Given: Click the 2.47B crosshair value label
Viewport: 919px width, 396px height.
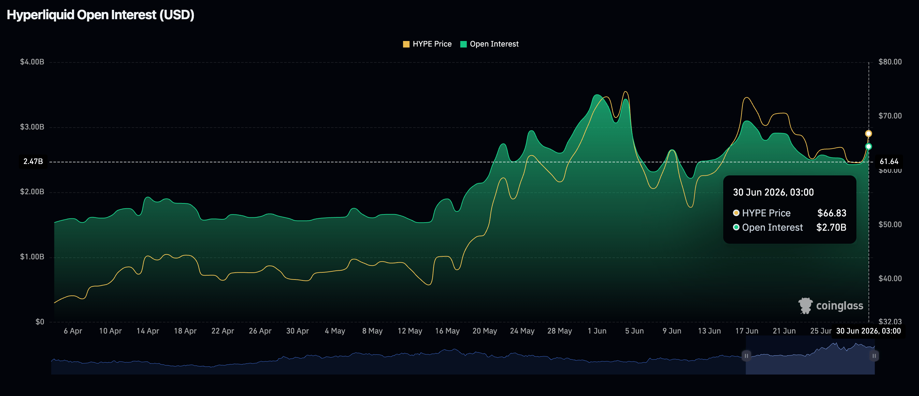Looking at the screenshot, I should pyautogui.click(x=33, y=161).
